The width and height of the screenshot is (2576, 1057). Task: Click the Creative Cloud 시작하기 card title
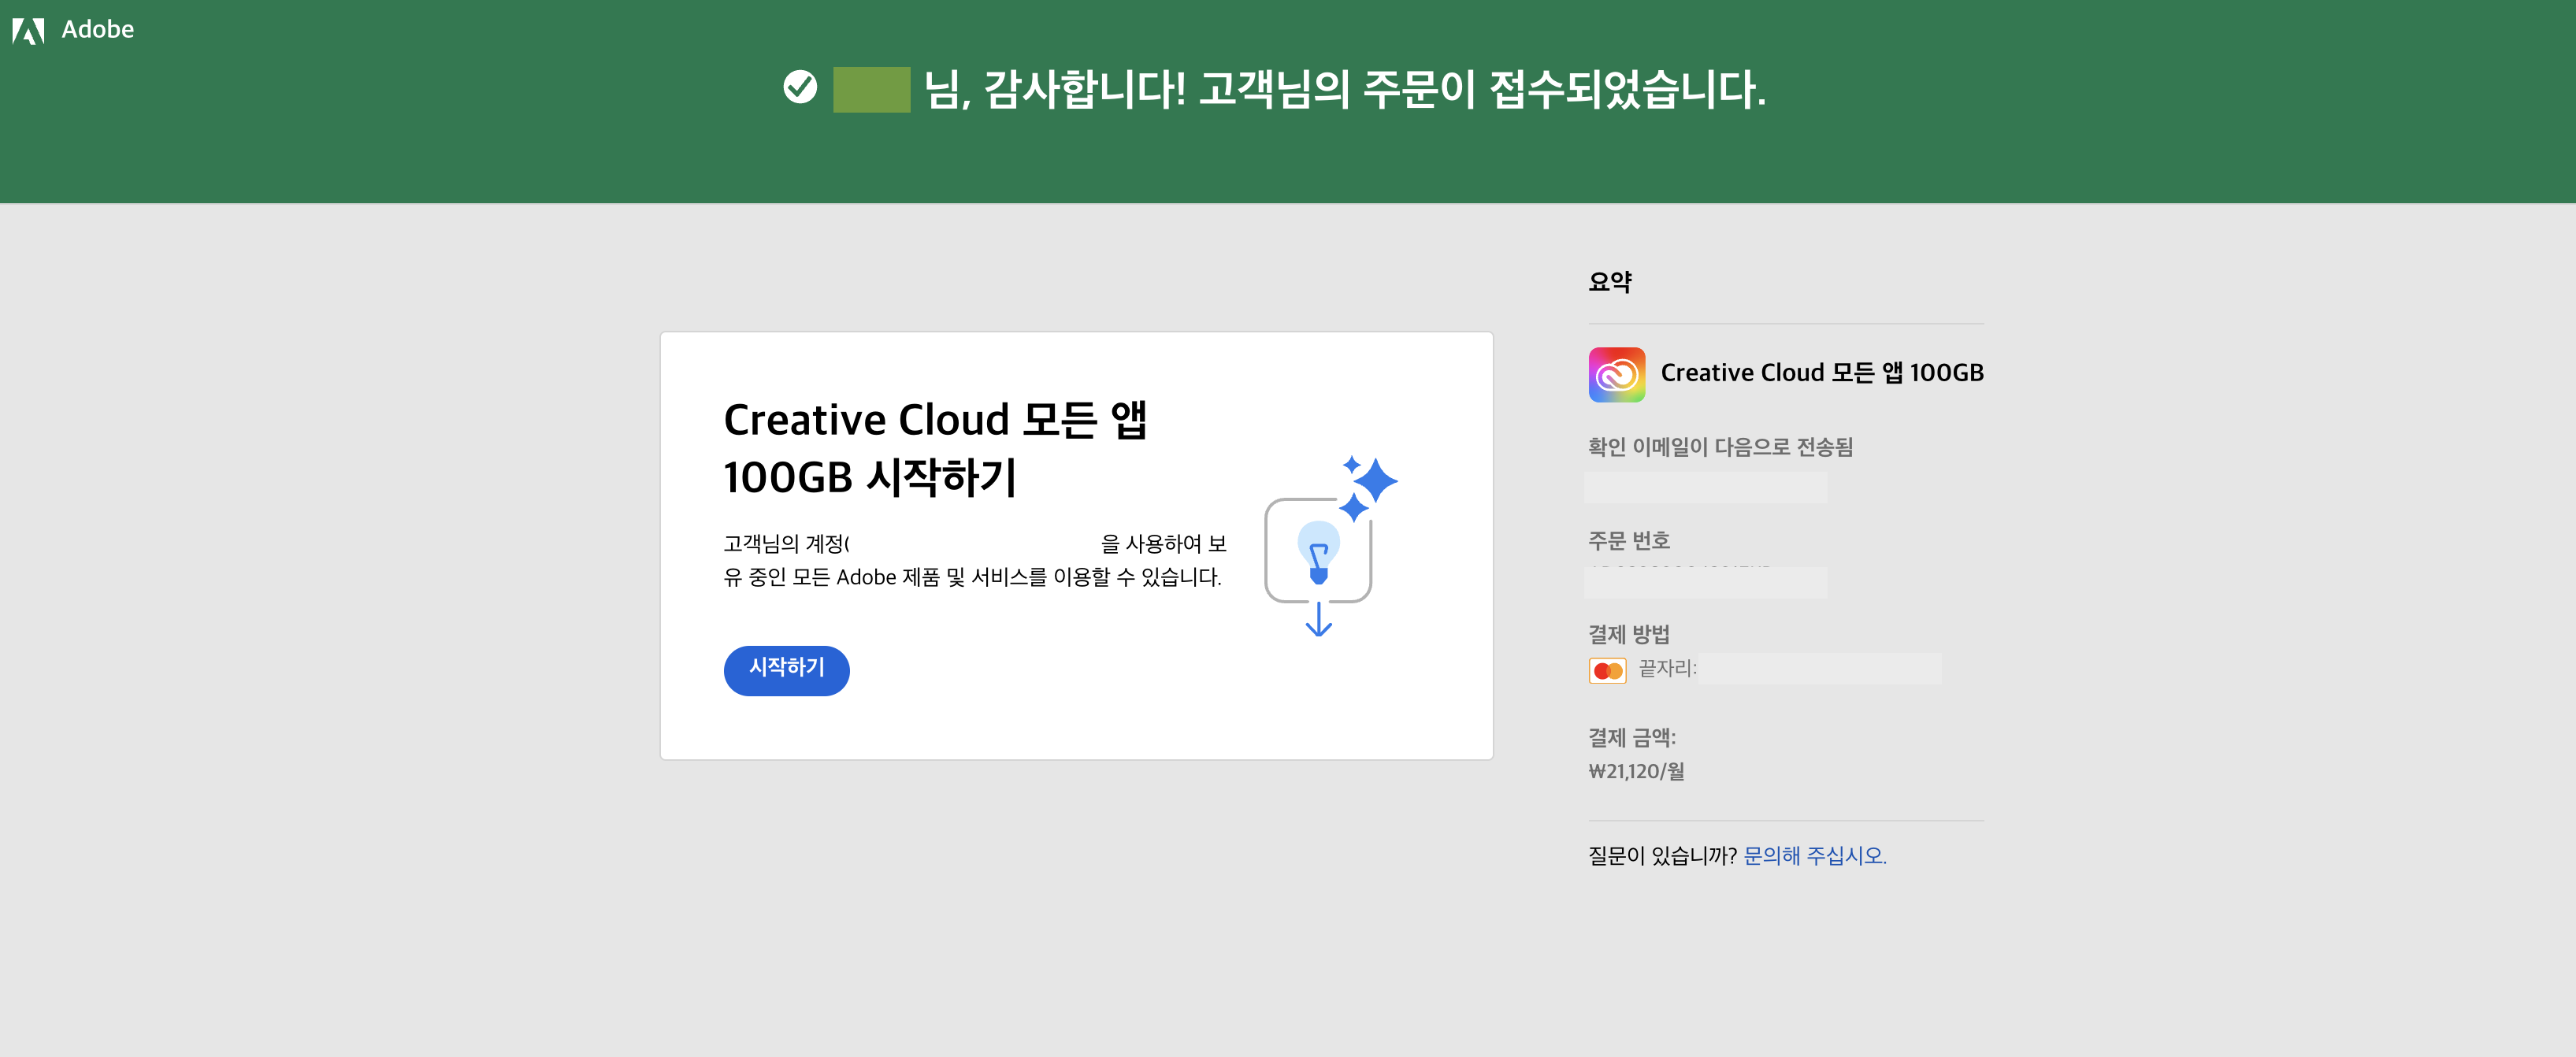[934, 448]
